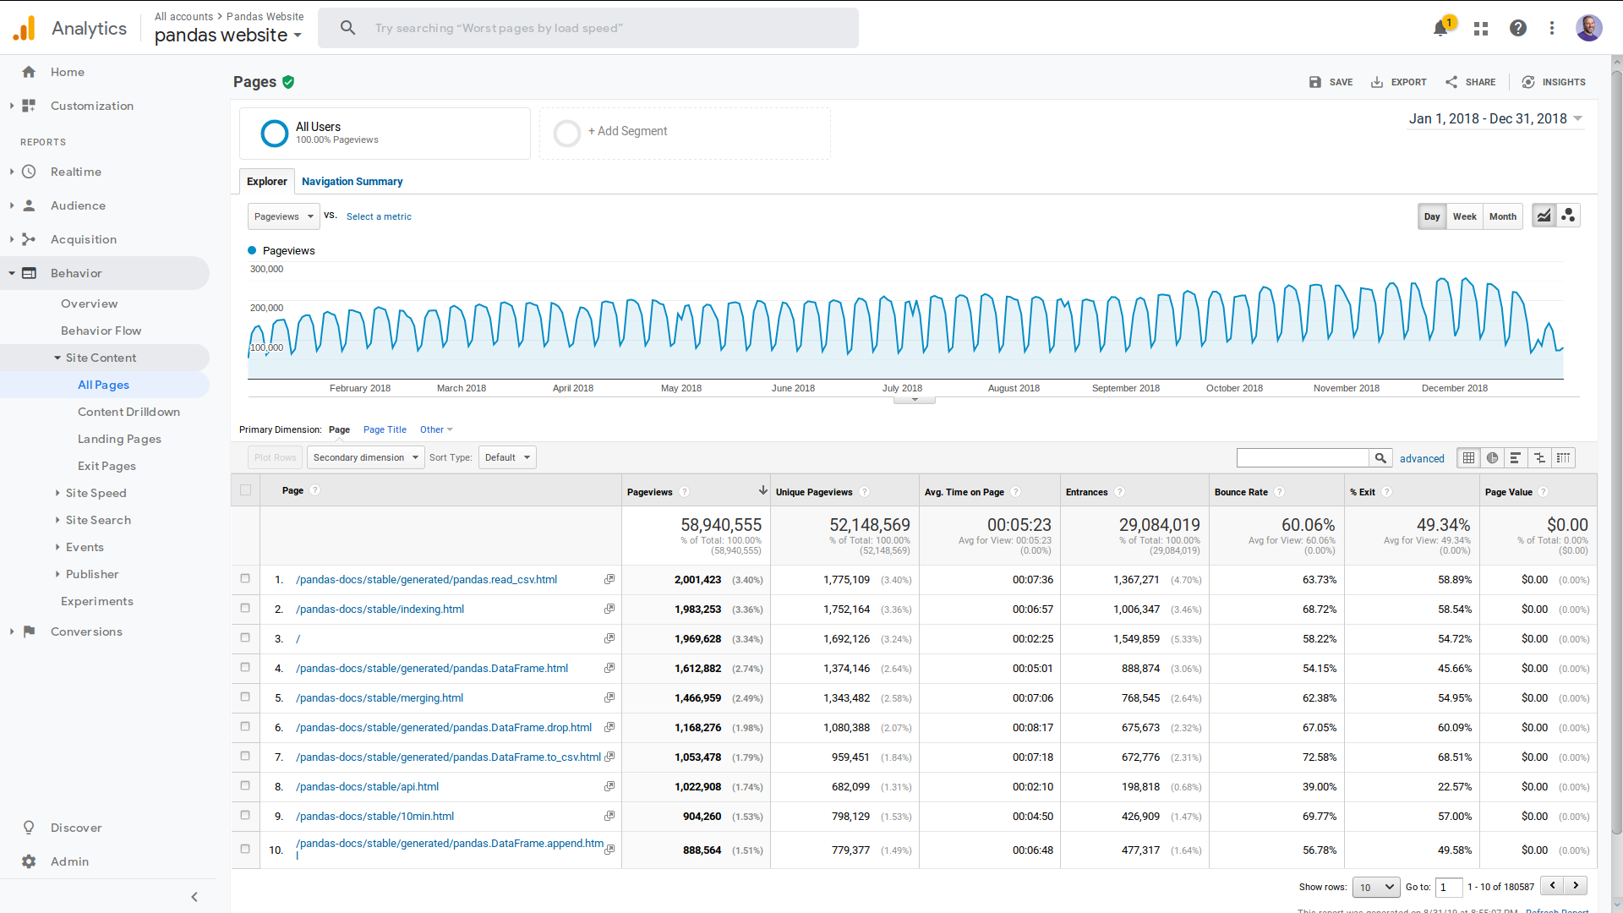Open read_csv.html page in new window icon
This screenshot has height=913, width=1623.
(x=609, y=579)
